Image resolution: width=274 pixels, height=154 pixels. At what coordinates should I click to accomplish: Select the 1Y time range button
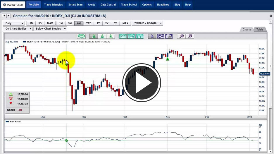coord(98,23)
